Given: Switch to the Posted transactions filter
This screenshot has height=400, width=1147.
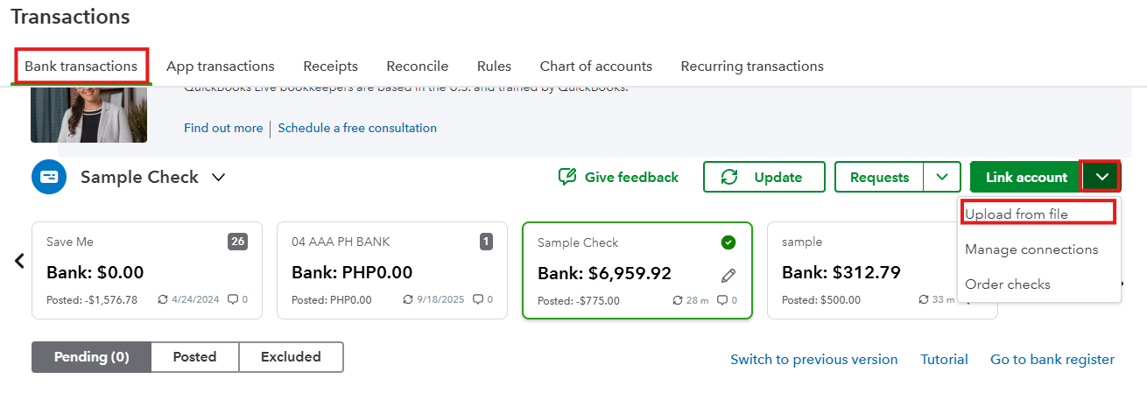Looking at the screenshot, I should tap(194, 357).
